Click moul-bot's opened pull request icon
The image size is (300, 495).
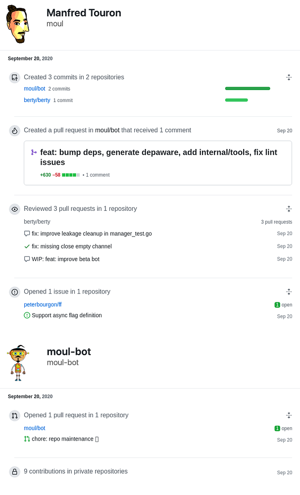(x=15, y=416)
